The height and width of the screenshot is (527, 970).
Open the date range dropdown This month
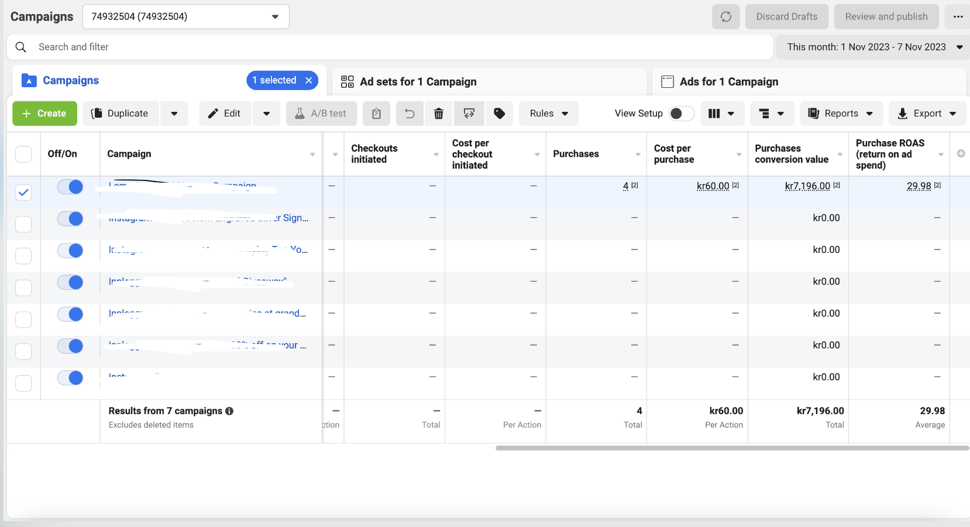point(873,47)
